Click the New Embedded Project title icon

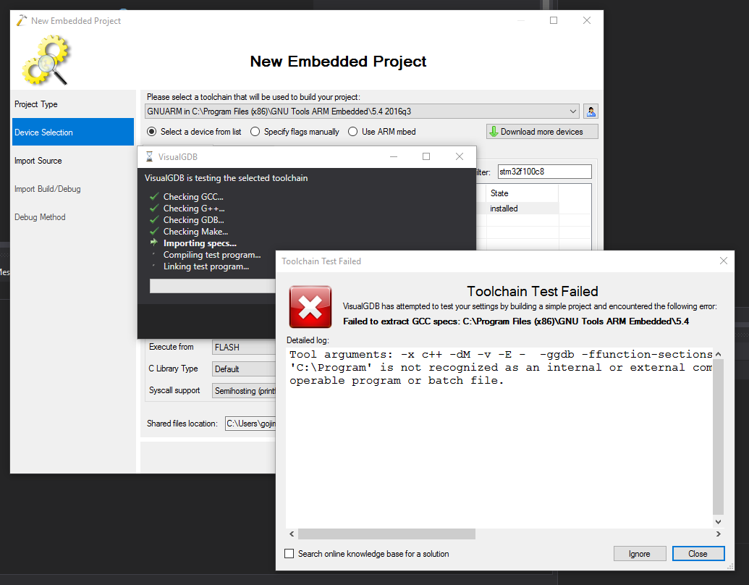pyautogui.click(x=22, y=20)
